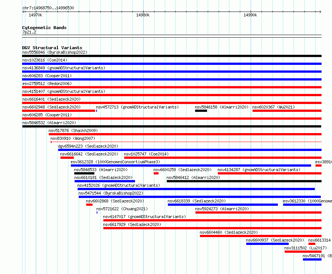Image resolution: width=332 pixels, height=274 pixels.
Task: Click nsv606283 (Cooper2011) label
Action: 47,76
